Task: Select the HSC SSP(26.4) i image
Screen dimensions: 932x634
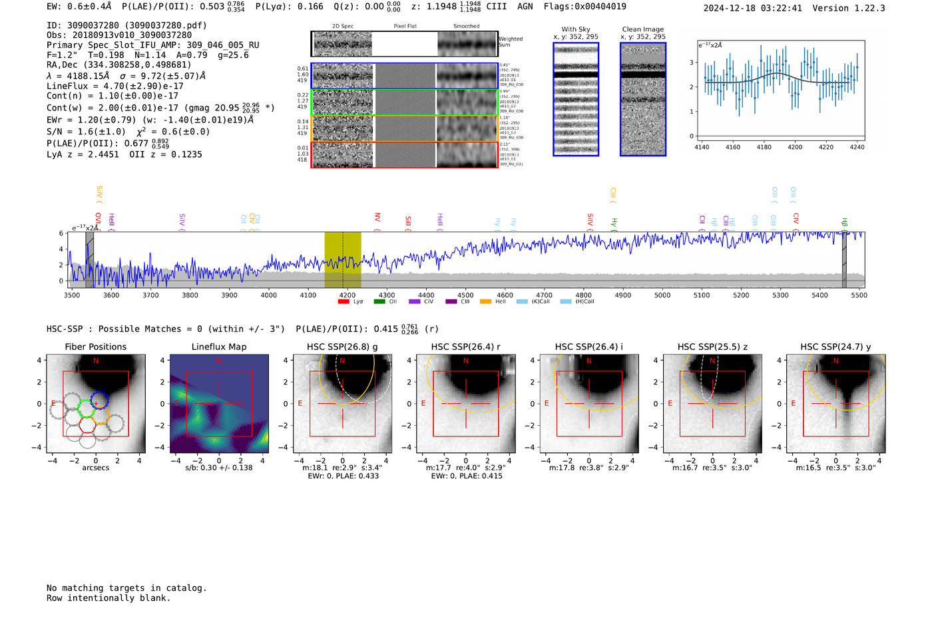Action: (x=589, y=404)
